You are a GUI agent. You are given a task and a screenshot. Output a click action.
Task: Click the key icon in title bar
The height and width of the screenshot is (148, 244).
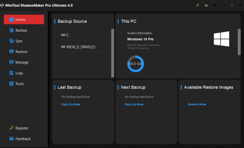[x=197, y=5]
